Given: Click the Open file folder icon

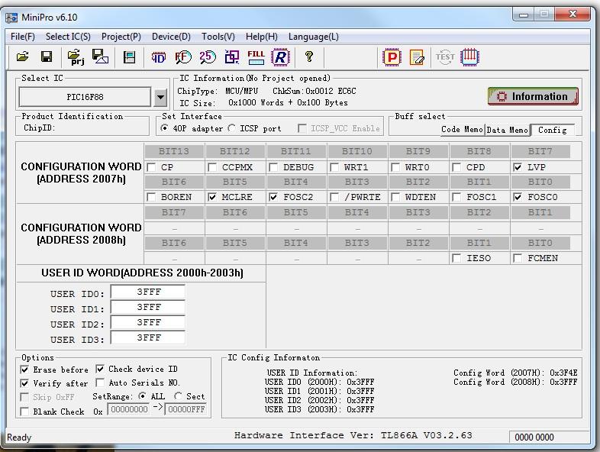Looking at the screenshot, I should point(23,57).
